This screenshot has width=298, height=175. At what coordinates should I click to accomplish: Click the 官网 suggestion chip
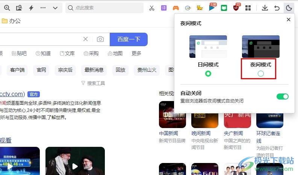click(41, 70)
